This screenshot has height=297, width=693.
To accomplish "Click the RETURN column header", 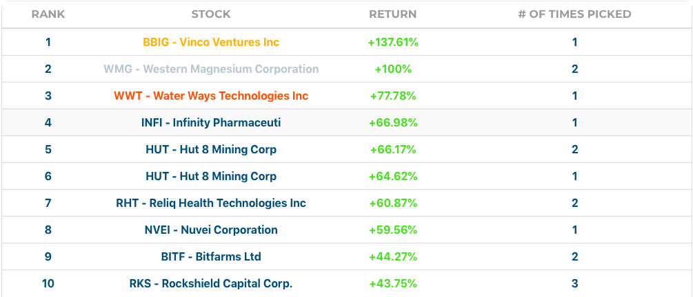I will 393,14.
